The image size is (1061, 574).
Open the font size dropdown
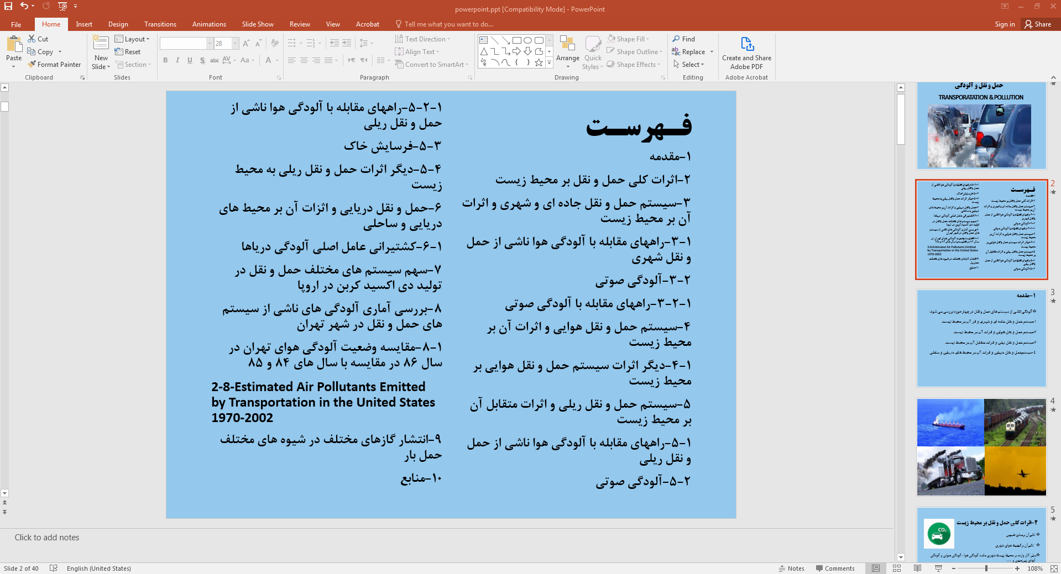pos(236,44)
